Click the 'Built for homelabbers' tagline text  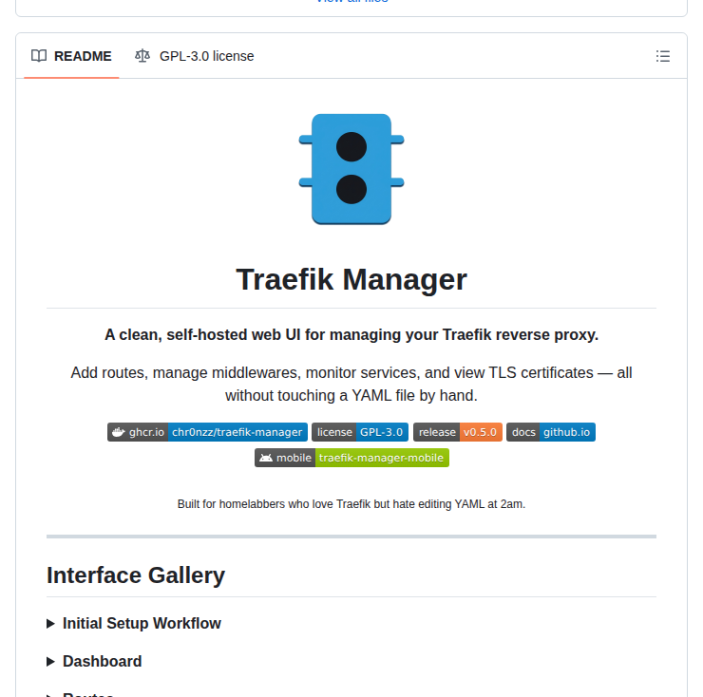click(x=351, y=504)
